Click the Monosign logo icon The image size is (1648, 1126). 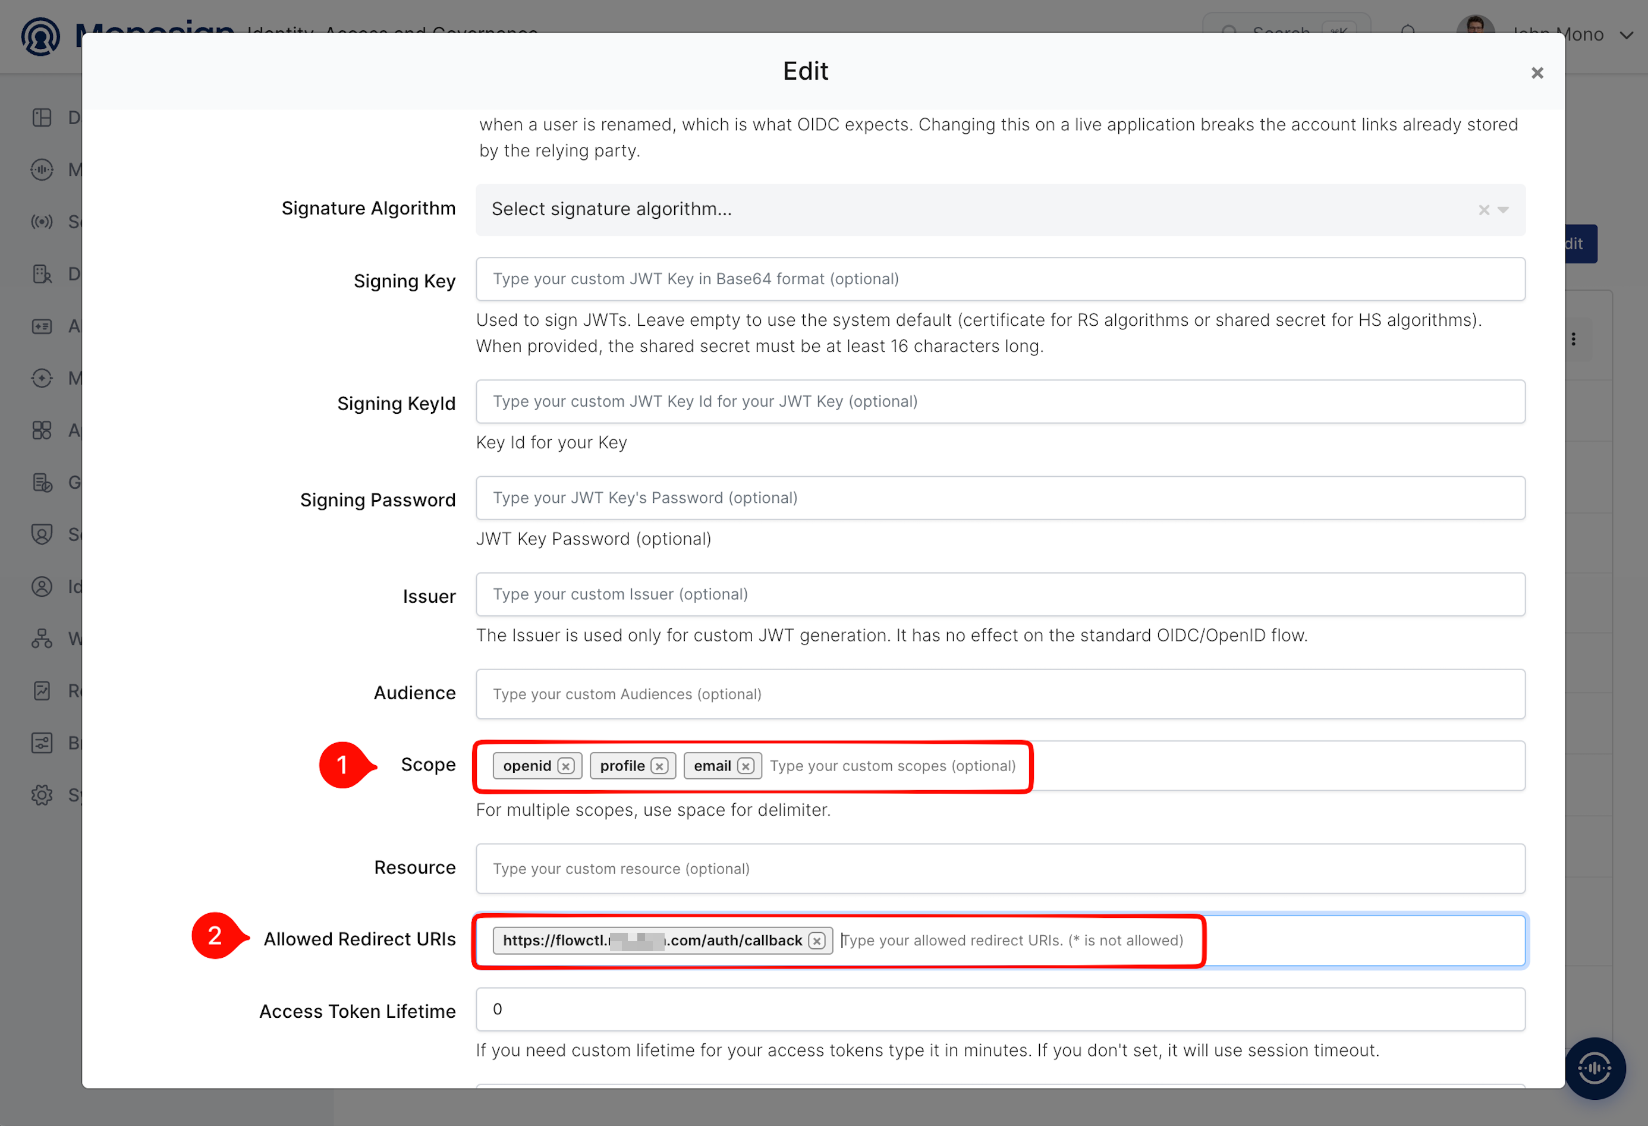40,36
